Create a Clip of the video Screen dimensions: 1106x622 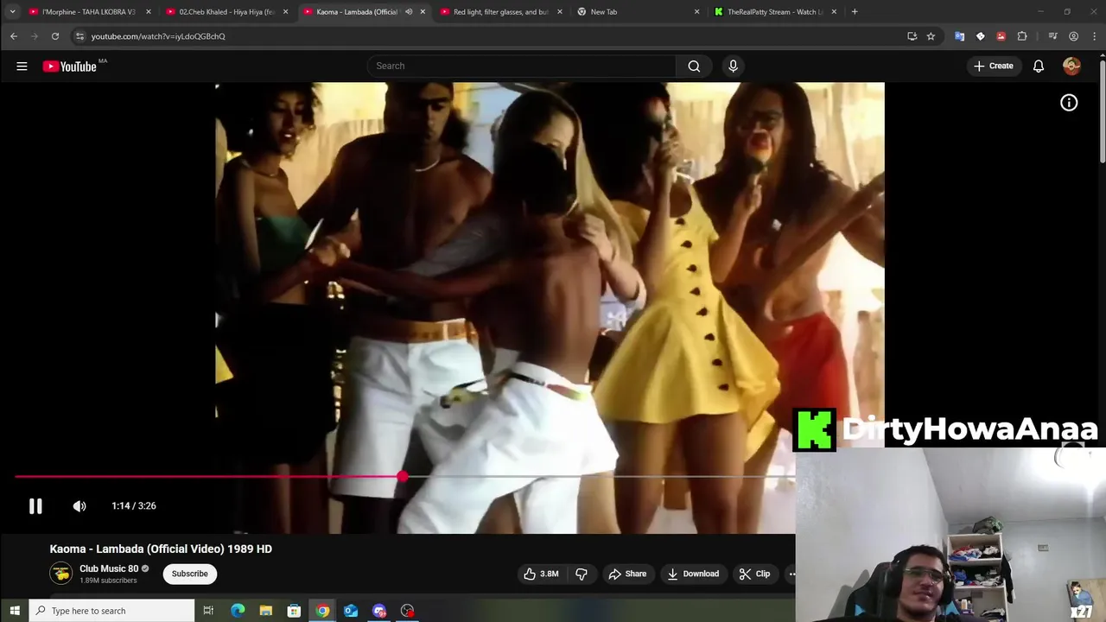tap(754, 574)
